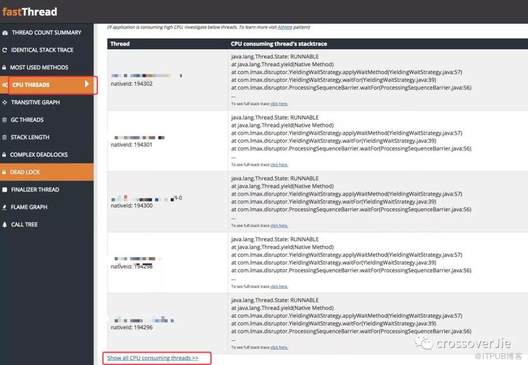Click the fastThread logo
The height and width of the screenshot is (365, 528).
point(30,12)
